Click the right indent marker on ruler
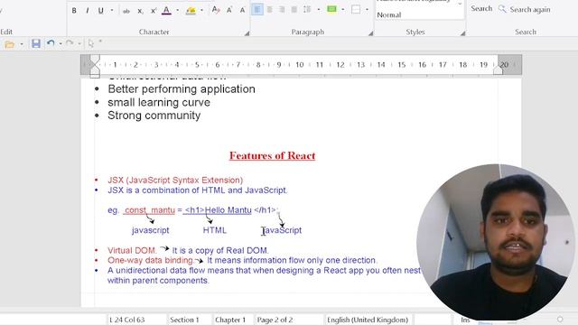 tap(498, 70)
